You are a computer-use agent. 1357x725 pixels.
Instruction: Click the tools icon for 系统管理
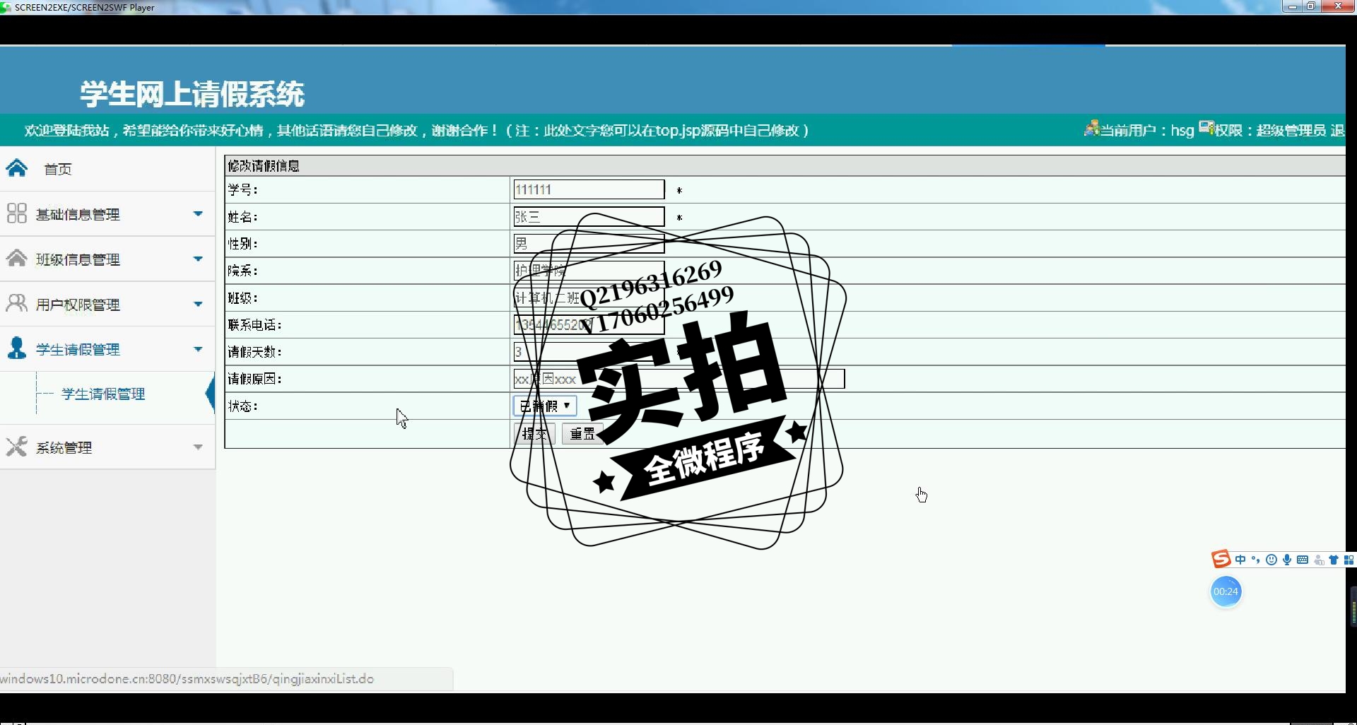click(17, 447)
